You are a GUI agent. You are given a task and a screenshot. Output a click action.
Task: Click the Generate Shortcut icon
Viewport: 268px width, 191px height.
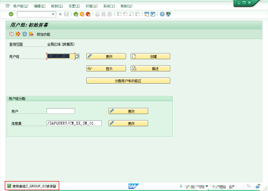153,14
